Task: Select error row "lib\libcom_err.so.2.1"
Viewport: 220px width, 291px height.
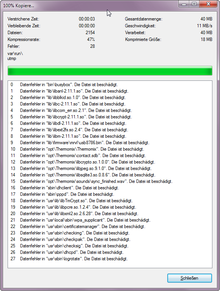Action: 110,110
